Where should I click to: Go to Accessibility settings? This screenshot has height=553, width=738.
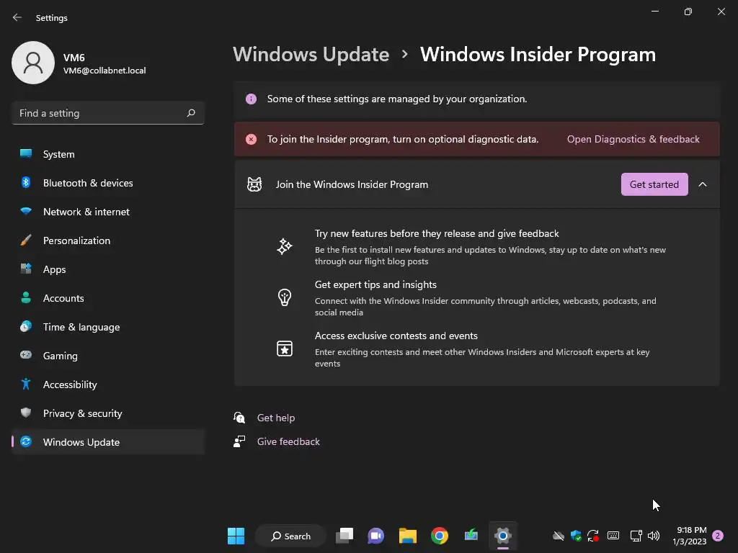pos(108,385)
